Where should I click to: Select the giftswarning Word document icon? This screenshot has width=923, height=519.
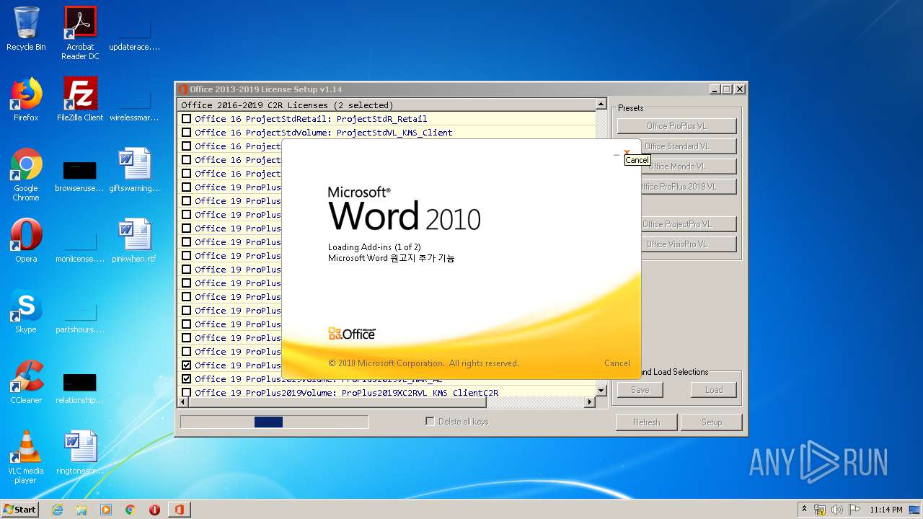[x=135, y=170]
